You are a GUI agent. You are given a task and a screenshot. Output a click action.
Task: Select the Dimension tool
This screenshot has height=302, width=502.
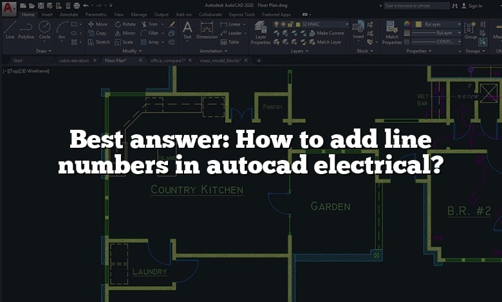click(207, 30)
